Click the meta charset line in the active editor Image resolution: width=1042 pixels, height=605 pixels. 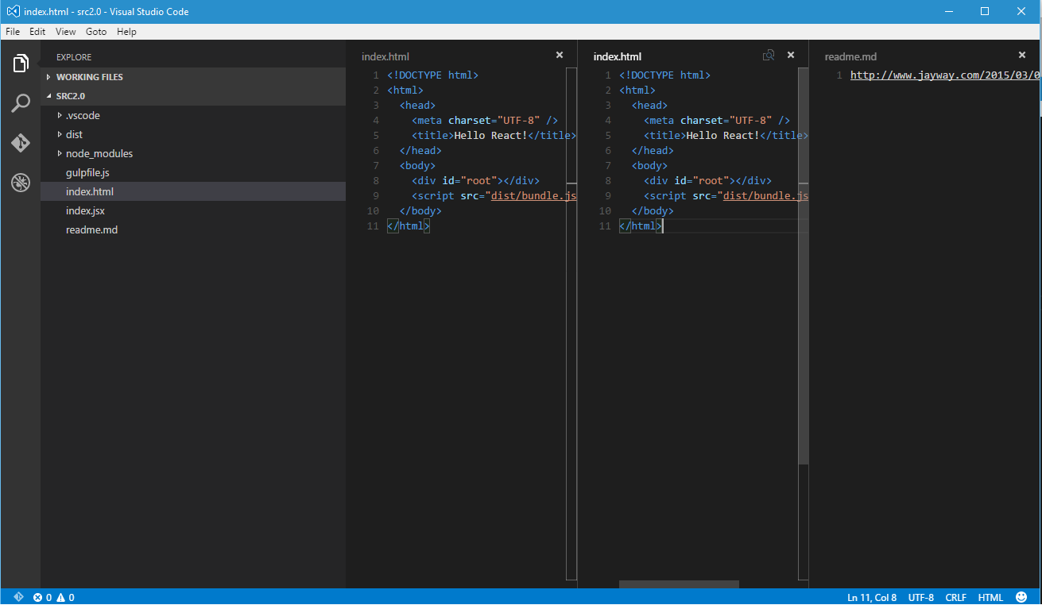click(x=717, y=121)
